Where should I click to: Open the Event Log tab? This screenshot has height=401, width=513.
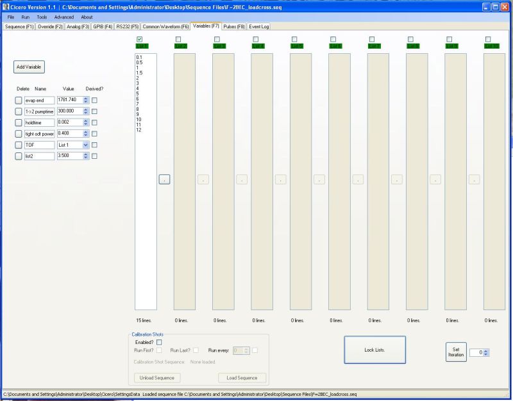pyautogui.click(x=258, y=26)
